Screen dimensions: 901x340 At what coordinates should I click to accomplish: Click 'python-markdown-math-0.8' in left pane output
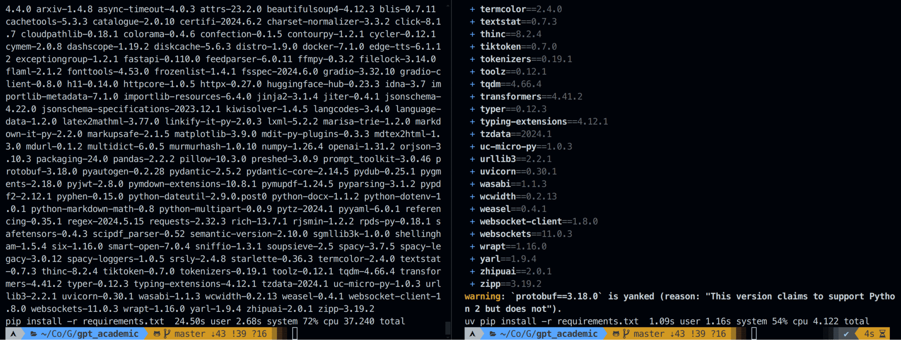point(92,209)
